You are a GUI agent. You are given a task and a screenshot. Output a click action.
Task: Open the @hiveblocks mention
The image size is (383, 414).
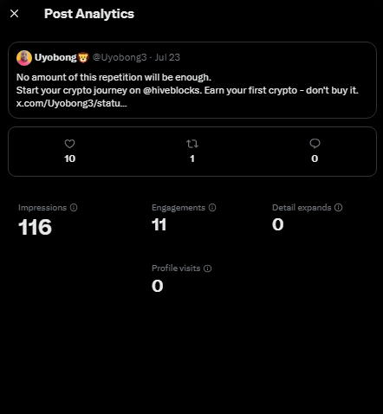tap(172, 90)
